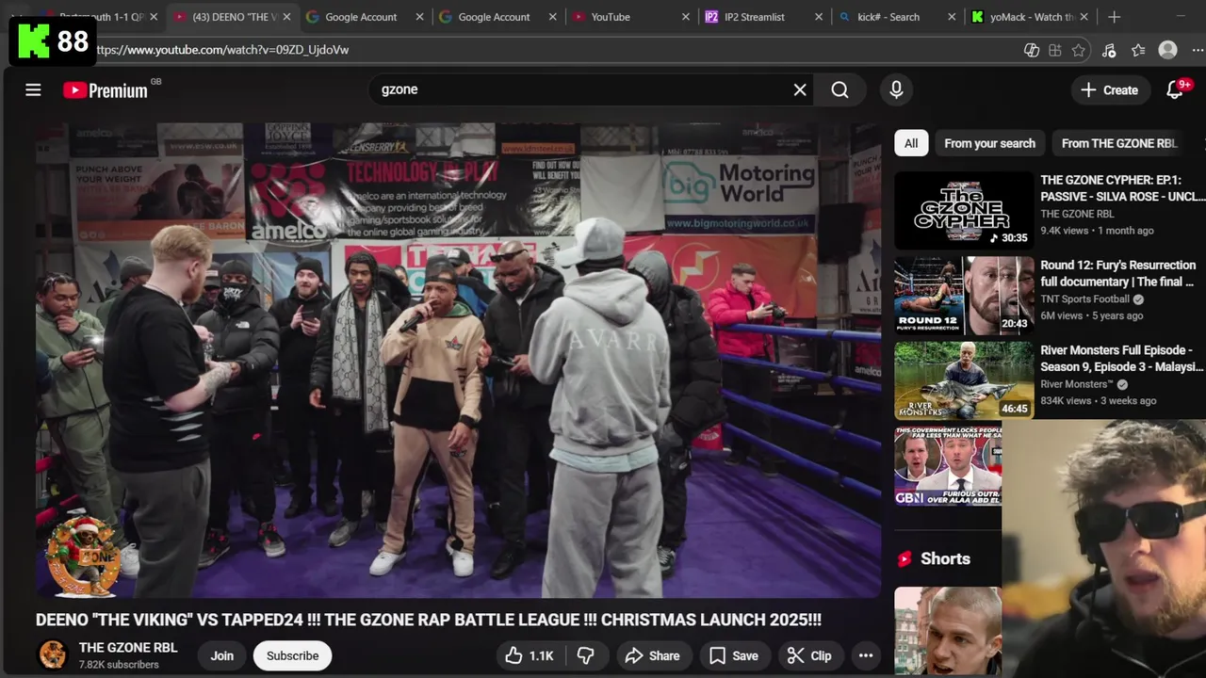This screenshot has width=1206, height=678.
Task: Visit TNT Sports Football channel
Action: click(1084, 299)
